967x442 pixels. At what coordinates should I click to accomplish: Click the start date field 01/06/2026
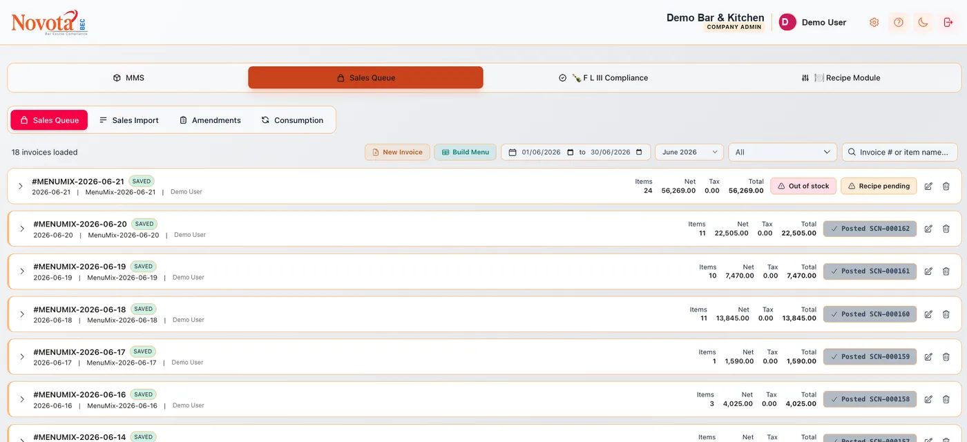(542, 152)
